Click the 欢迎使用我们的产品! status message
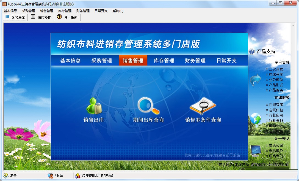This screenshot has height=181, width=299. 98,175
